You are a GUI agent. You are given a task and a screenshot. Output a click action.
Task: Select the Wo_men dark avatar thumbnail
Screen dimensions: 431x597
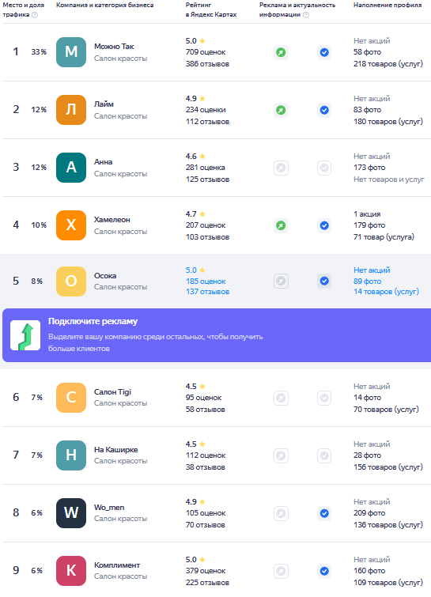pos(71,513)
